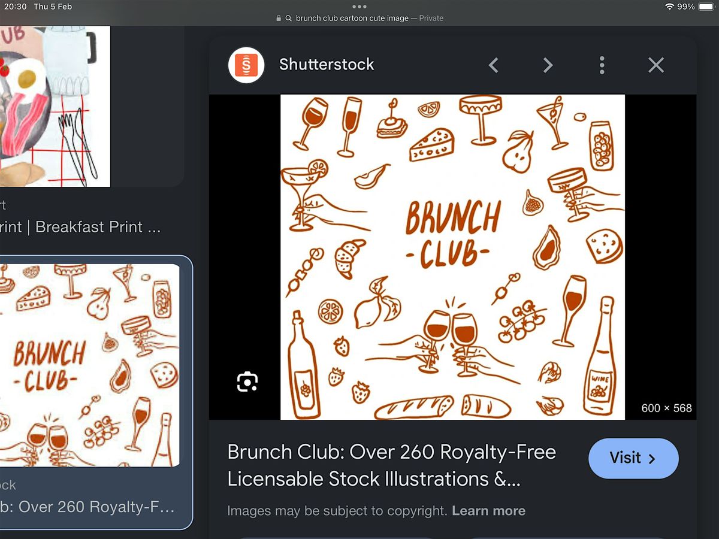Open the three-dot more options menu
The height and width of the screenshot is (539, 719).
point(602,65)
